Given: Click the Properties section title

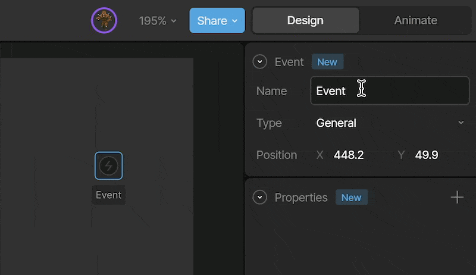Looking at the screenshot, I should click(x=301, y=198).
